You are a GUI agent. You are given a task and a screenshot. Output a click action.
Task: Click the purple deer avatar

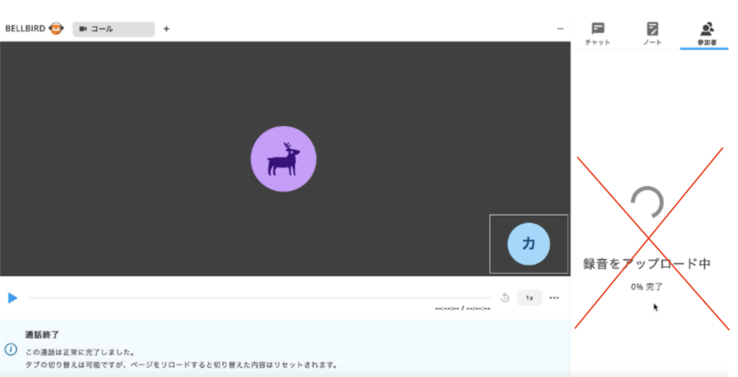(283, 159)
